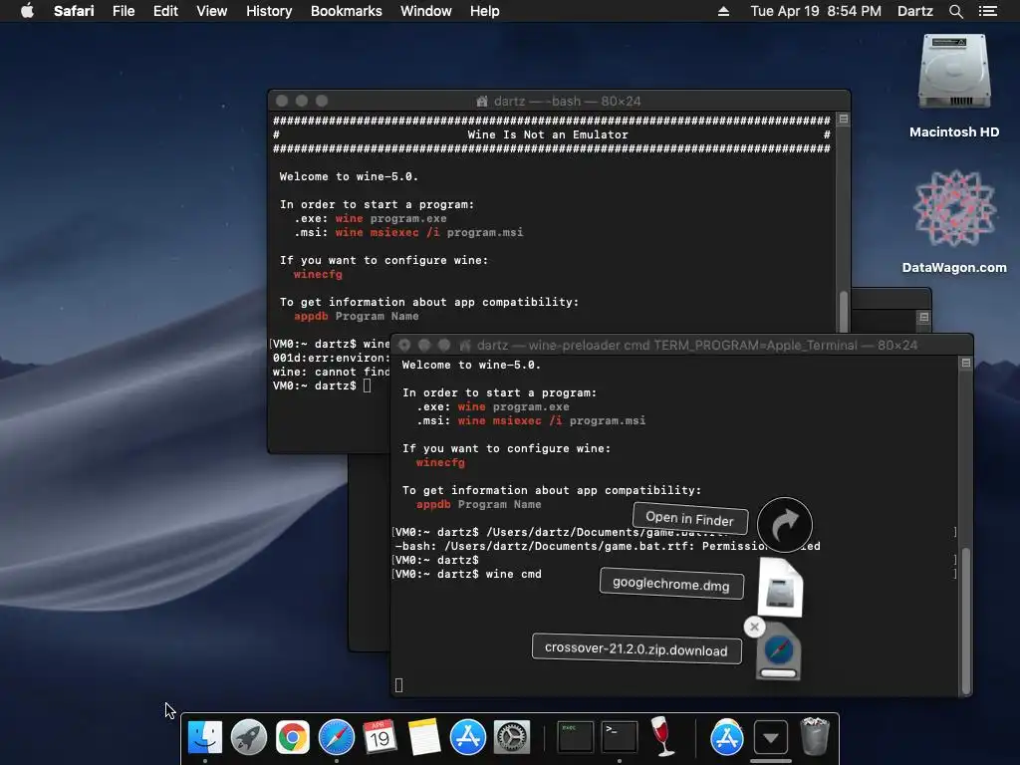Screen dimensions: 1020x765
Task: Open Spotlight search magnifier
Action: 955,11
